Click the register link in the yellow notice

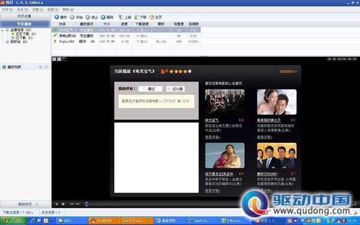tap(186, 101)
